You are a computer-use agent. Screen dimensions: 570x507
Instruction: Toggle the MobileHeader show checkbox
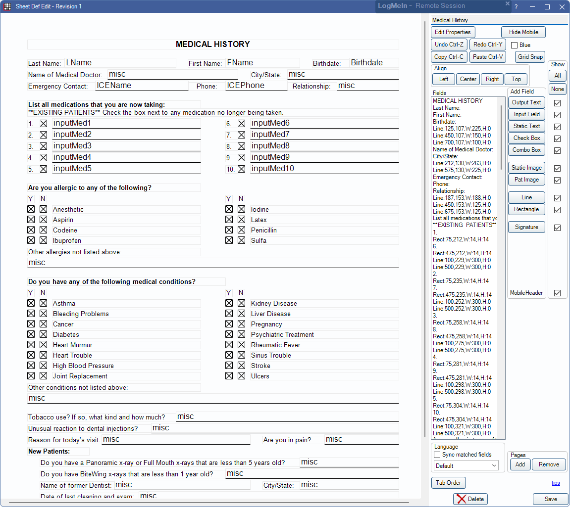point(557,293)
